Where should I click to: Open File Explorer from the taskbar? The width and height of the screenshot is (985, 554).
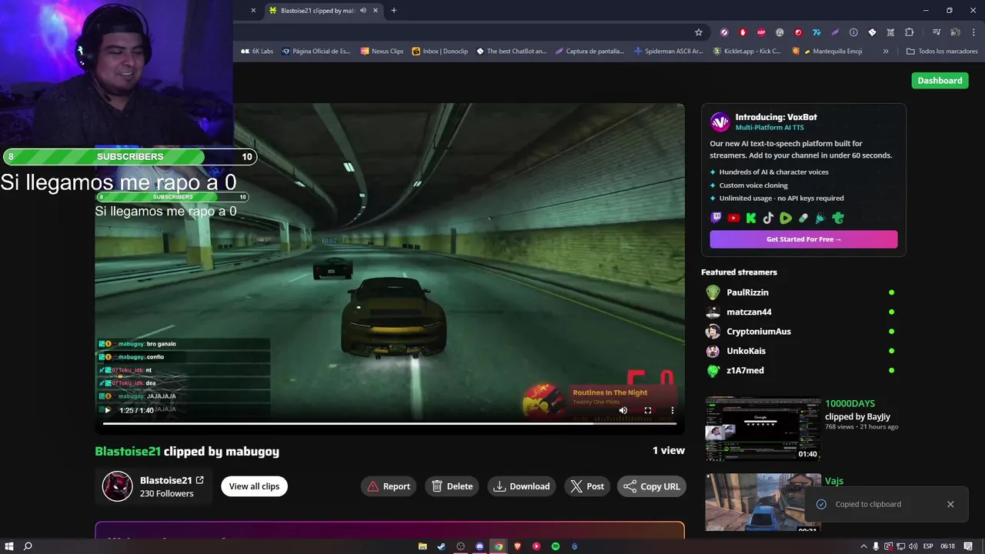pyautogui.click(x=422, y=546)
